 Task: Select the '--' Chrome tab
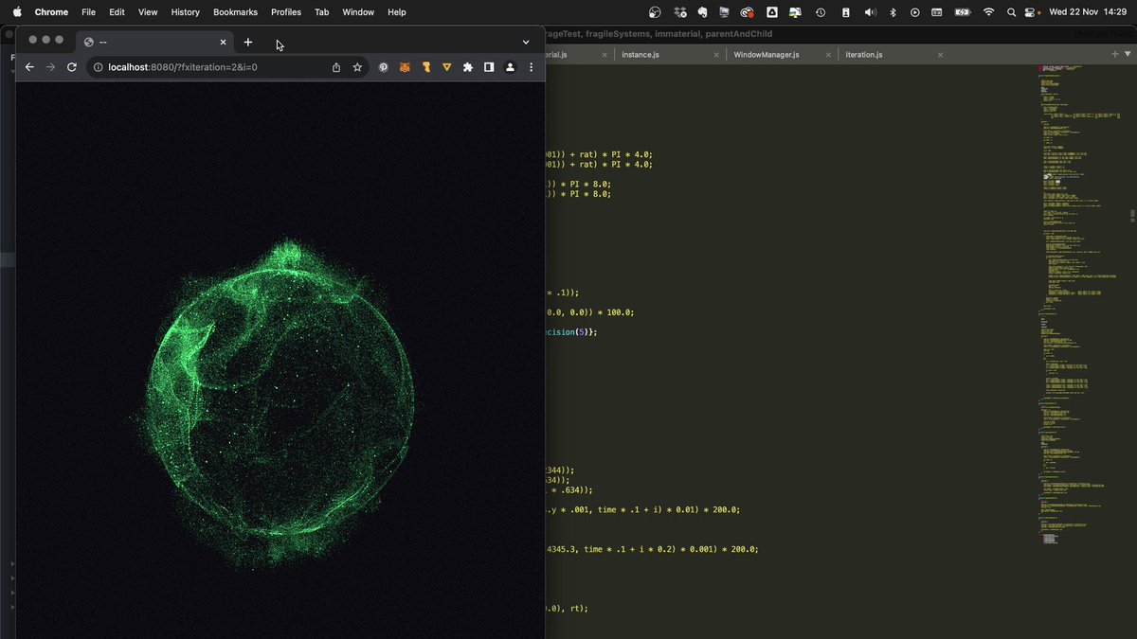tap(156, 42)
